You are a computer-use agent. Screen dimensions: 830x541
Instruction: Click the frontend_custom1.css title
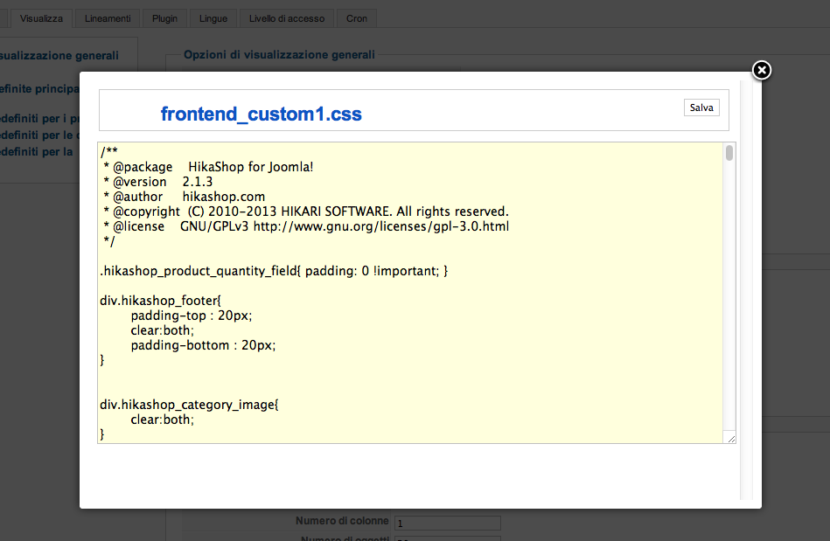pos(261,114)
